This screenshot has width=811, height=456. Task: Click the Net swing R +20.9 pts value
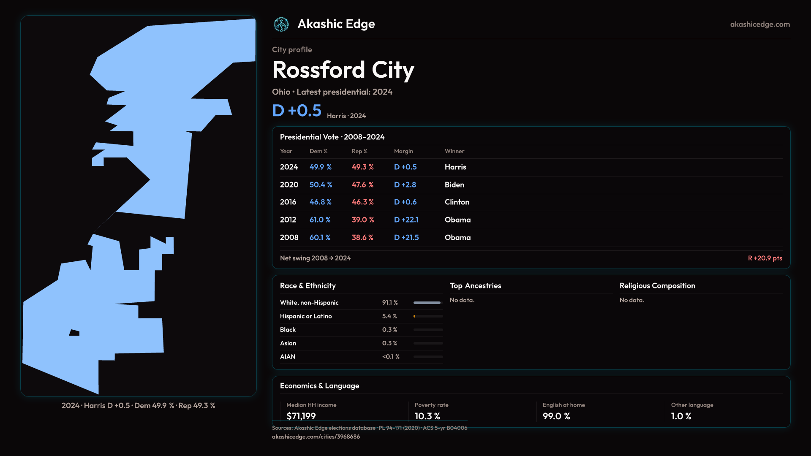coord(765,258)
